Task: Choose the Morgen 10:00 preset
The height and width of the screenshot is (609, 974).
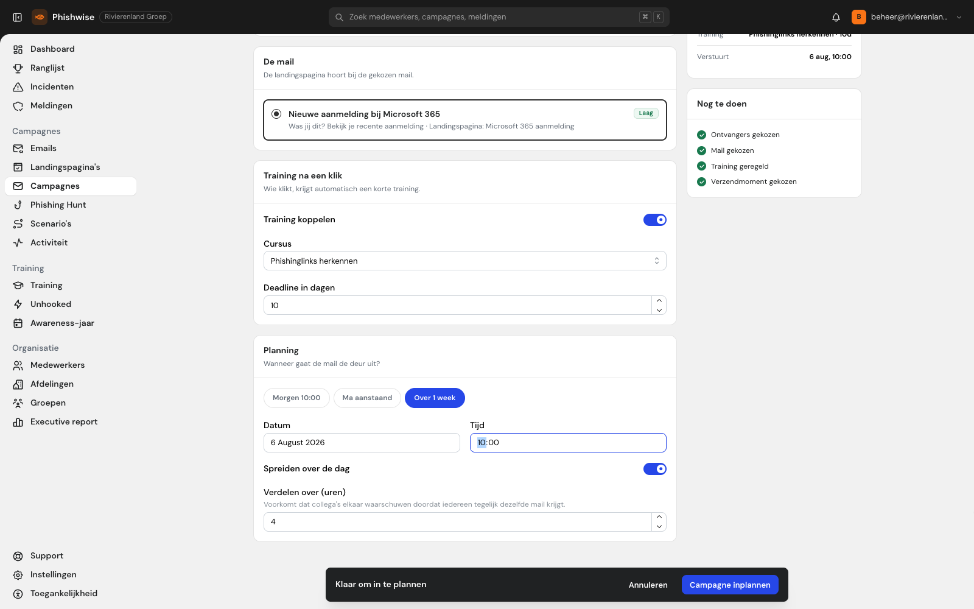Action: [296, 398]
